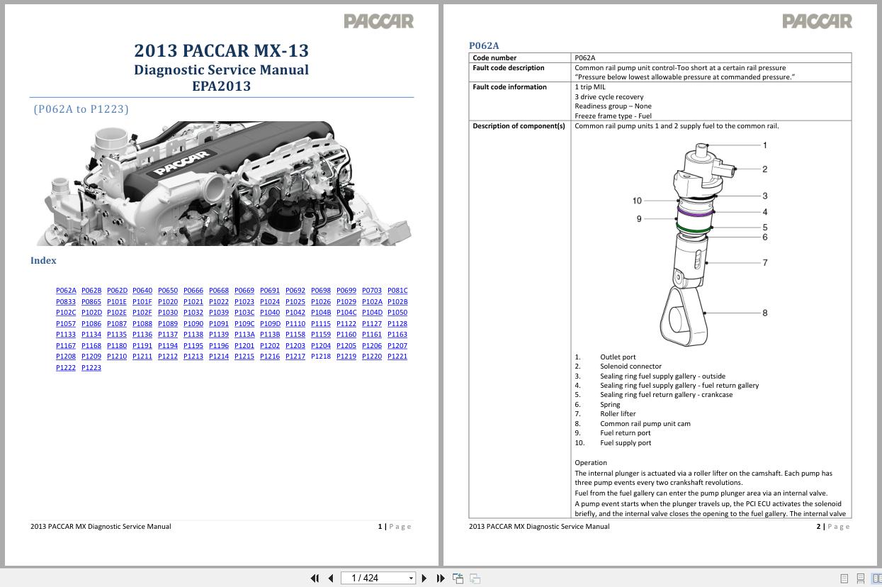Select the P1025 link in index
Viewport: 882px width, 587px height.
point(295,302)
